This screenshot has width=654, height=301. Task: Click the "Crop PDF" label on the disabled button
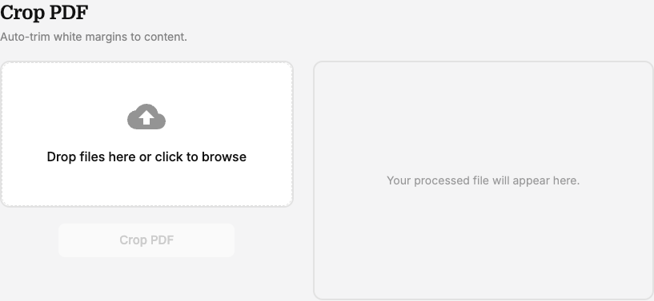[x=146, y=240]
